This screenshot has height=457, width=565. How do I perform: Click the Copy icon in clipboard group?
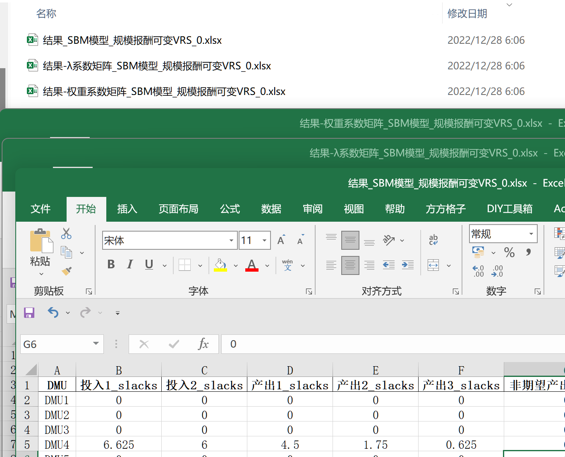(66, 252)
